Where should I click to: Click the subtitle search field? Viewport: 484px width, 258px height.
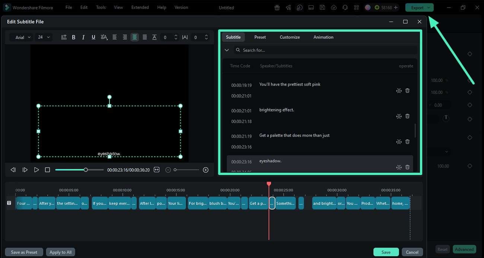(x=325, y=50)
